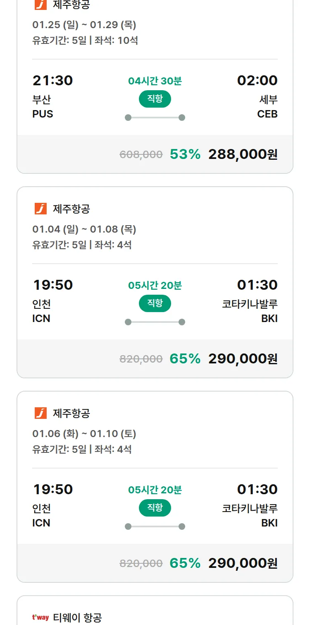Click the Jeju Air logo on the 01.04 flight card
Image resolution: width=310 pixels, height=625 pixels.
[x=41, y=209]
